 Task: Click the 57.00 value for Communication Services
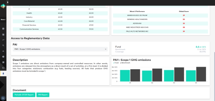pos(91,29)
